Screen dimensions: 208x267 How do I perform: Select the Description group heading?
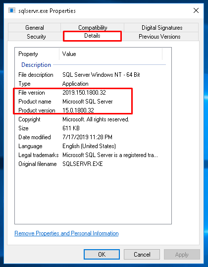pyautogui.click(x=36, y=65)
